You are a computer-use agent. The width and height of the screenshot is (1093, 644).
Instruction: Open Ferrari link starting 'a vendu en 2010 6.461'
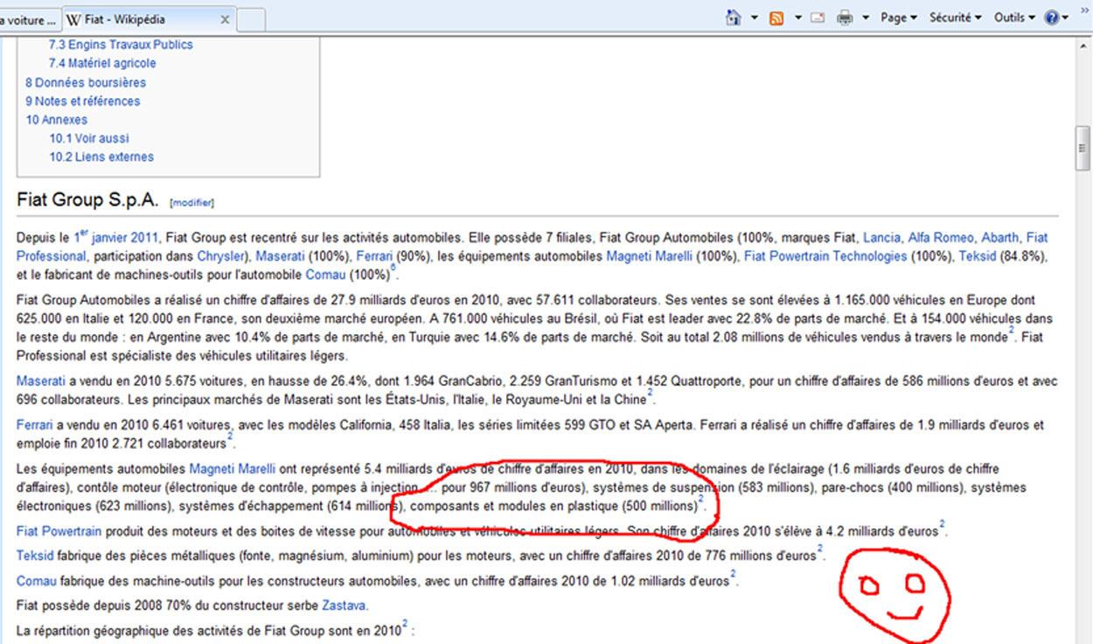(x=35, y=425)
